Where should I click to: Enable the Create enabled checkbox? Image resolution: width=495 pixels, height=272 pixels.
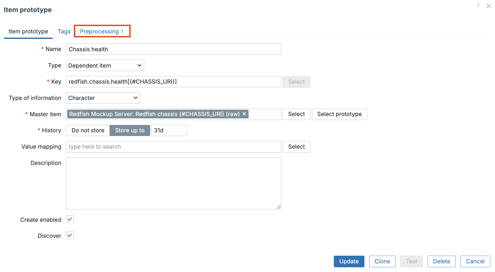(x=69, y=219)
